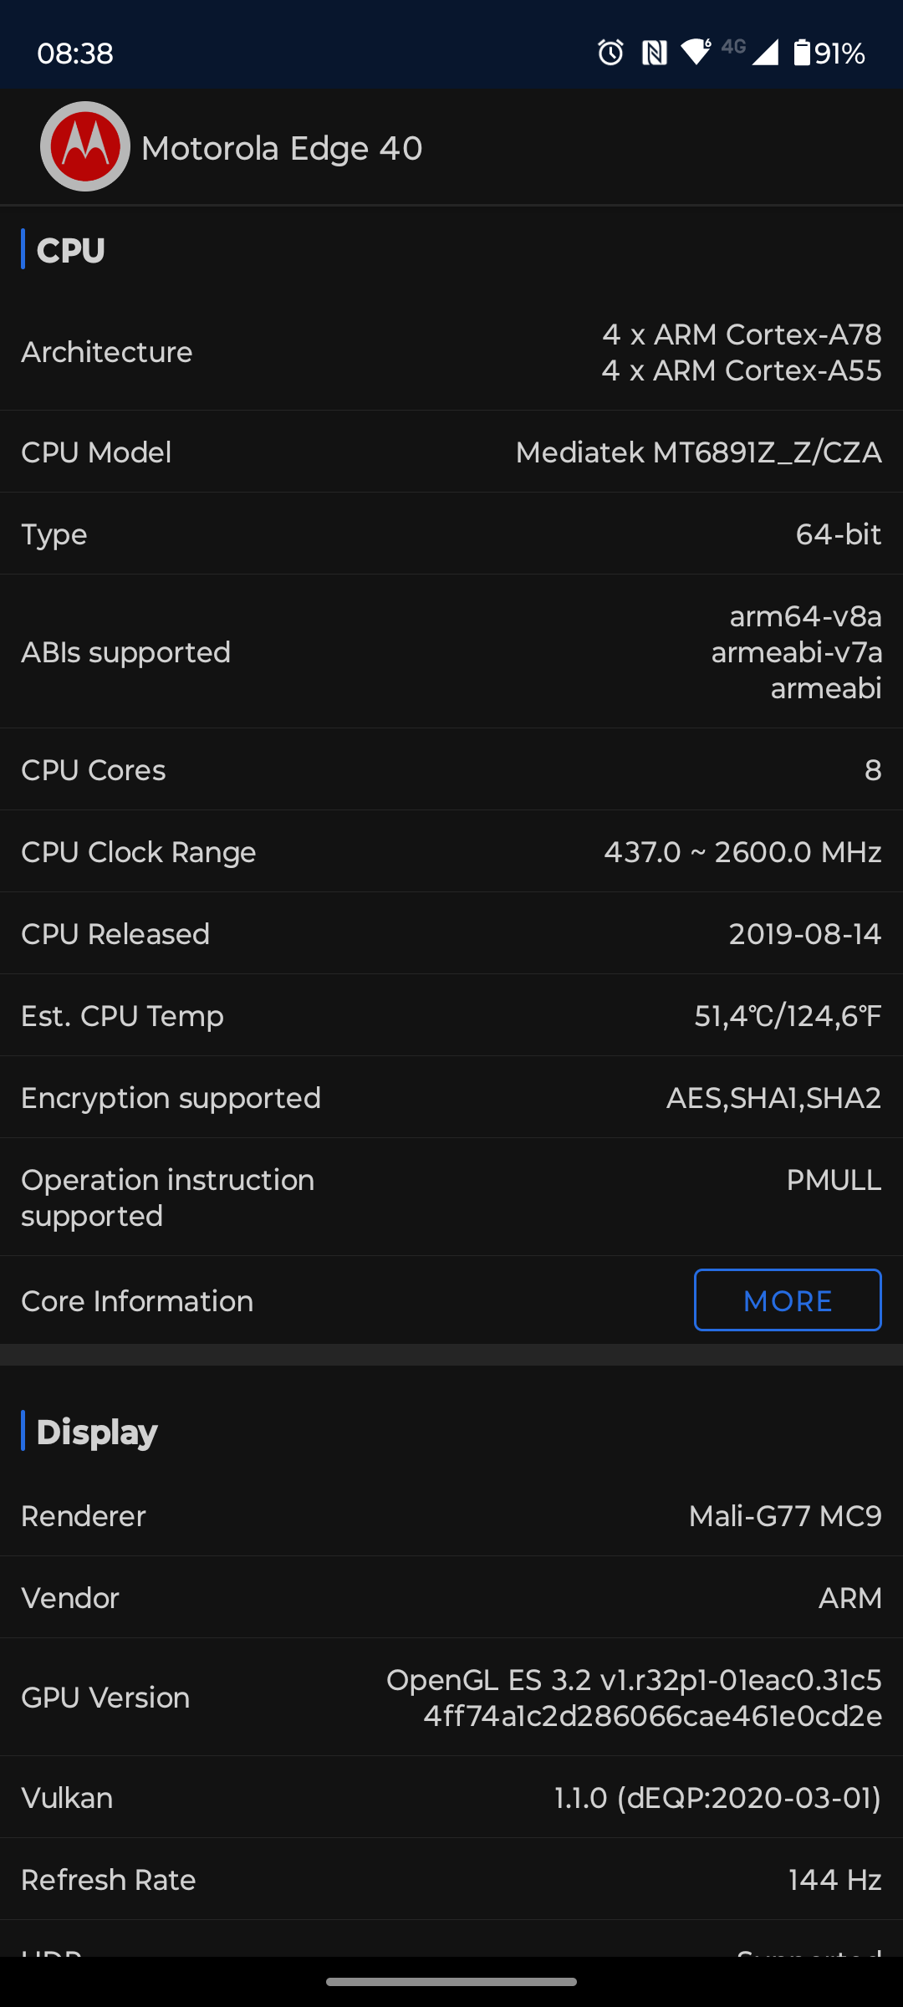Open Core Information with MORE button
The image size is (903, 2007).
click(787, 1300)
